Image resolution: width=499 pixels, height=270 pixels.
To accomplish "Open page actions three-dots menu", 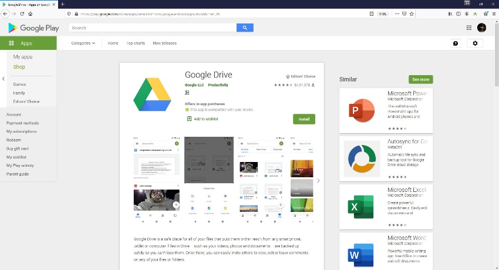I will pos(397,14).
